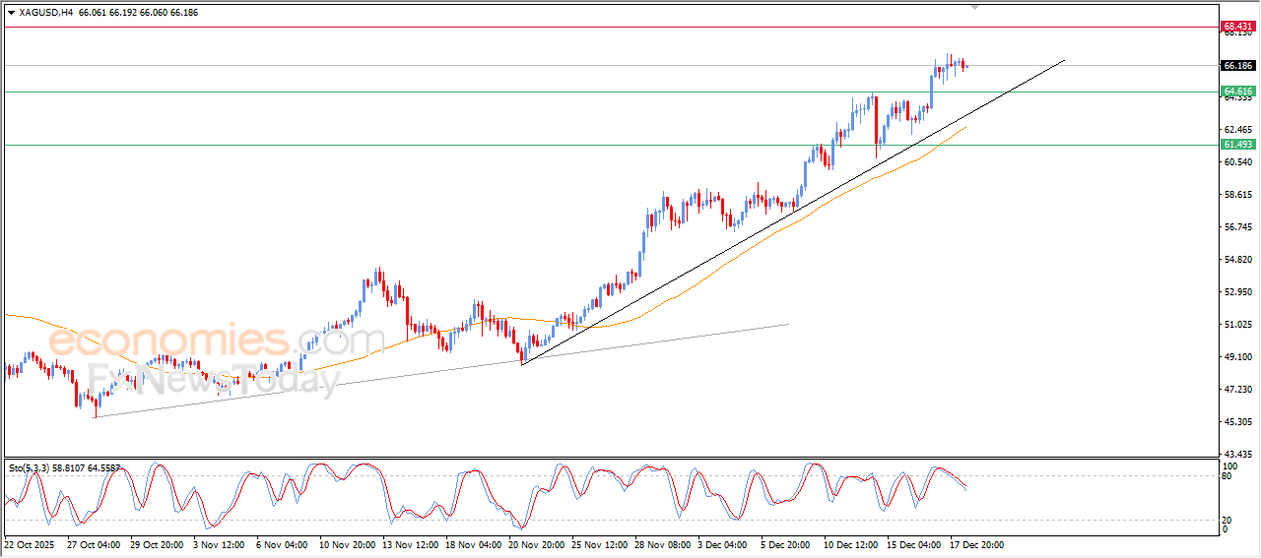
Task: Click the 20 level on stochastic scale
Action: (1228, 520)
